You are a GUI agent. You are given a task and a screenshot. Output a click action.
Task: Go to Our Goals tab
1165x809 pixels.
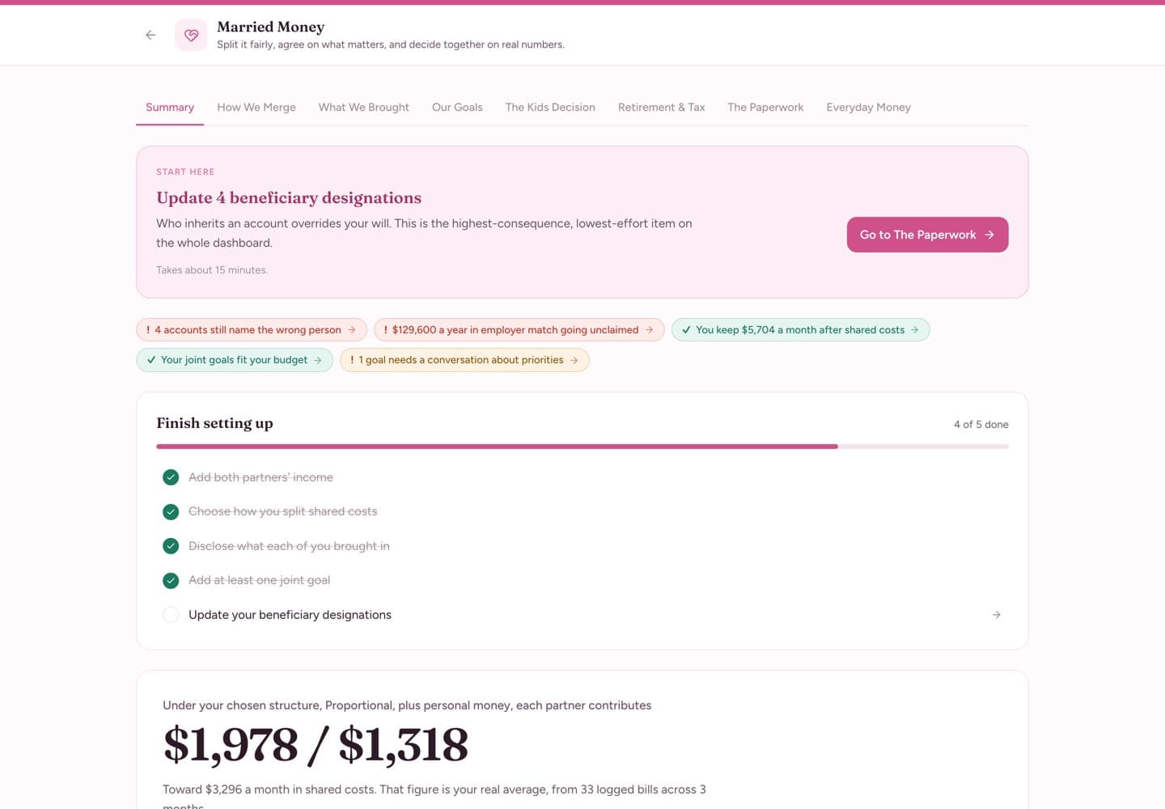(x=457, y=108)
